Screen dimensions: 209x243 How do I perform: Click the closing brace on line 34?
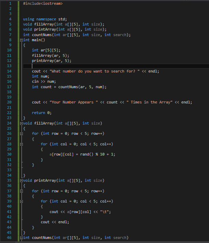coord(24,175)
